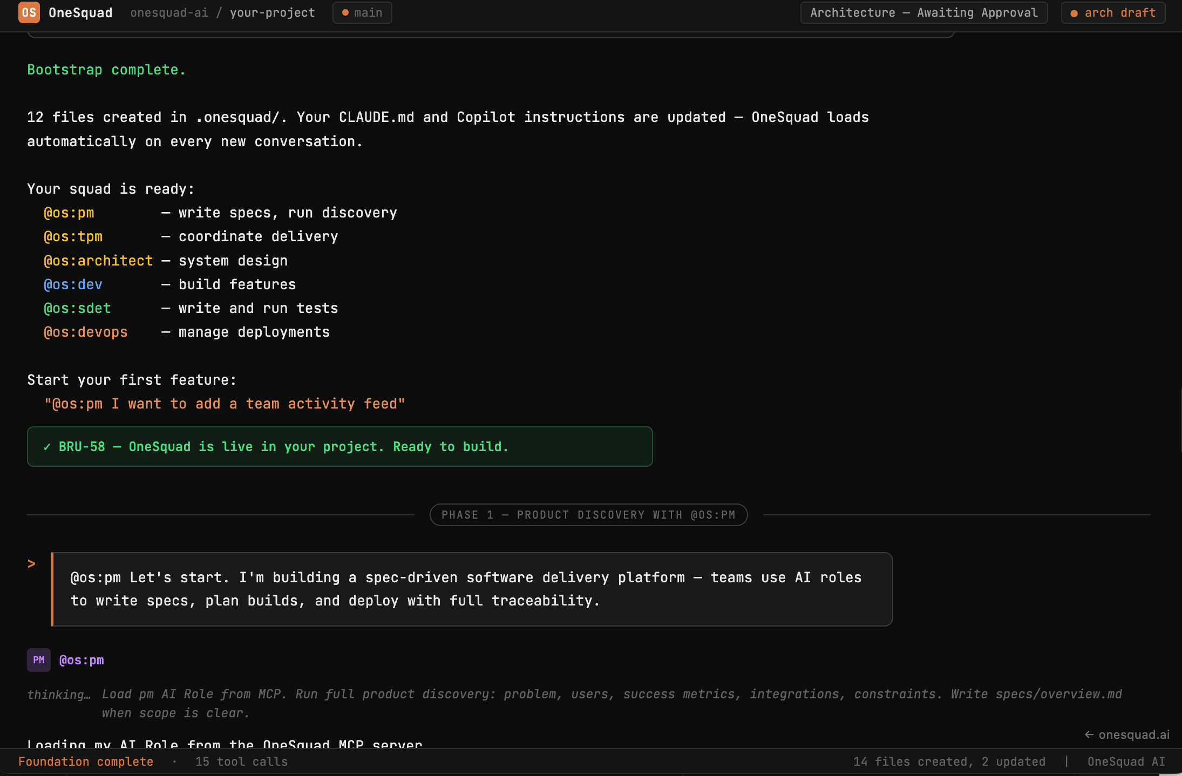Viewport: 1182px width, 776px height.
Task: Click the PM avatar badge beside @os:pm
Action: coord(38,659)
